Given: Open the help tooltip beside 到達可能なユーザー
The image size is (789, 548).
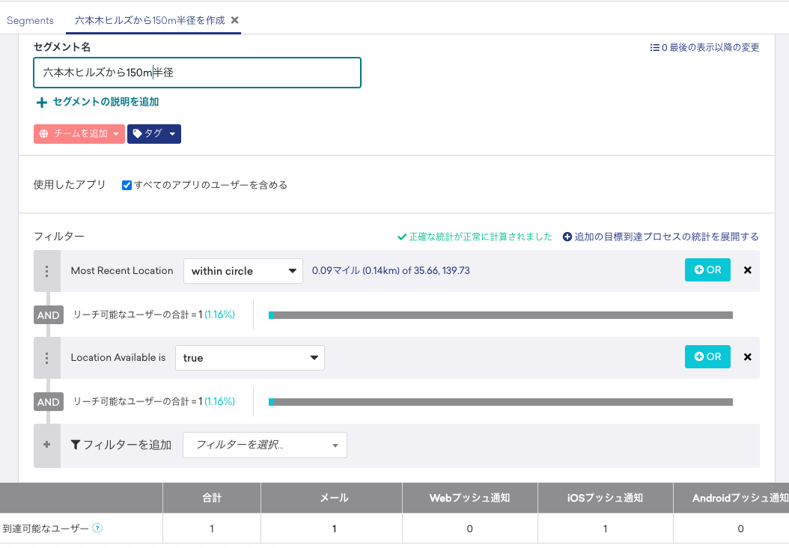Looking at the screenshot, I should (97, 528).
